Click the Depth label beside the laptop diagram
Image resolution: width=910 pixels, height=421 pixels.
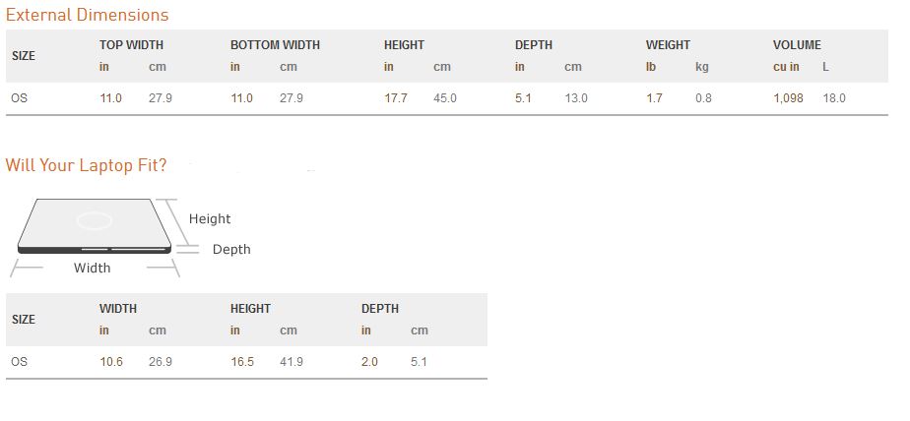[x=231, y=250]
